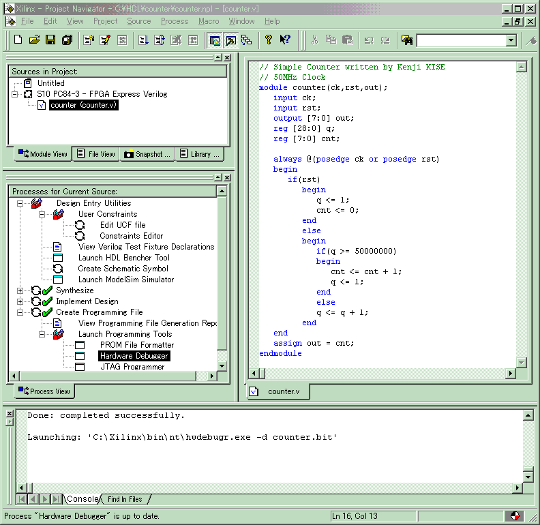Click the document icon for View Verilog Test Fixture
The width and height of the screenshot is (540, 525).
click(x=57, y=247)
